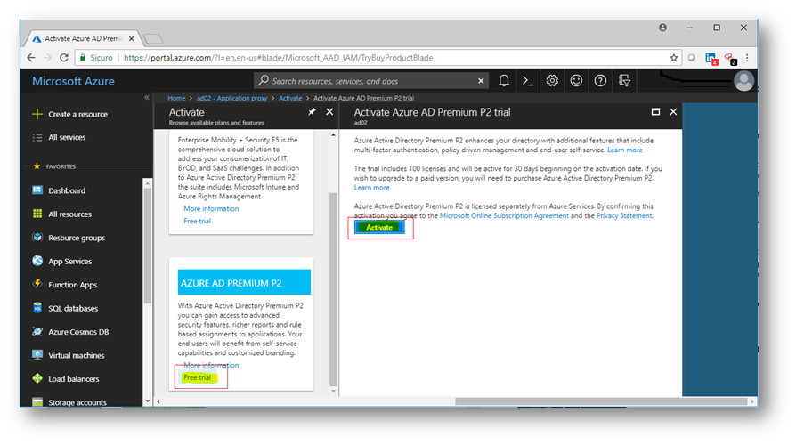Go to Activate in the breadcrumb
Image resolution: width=796 pixels, height=445 pixels.
click(290, 98)
